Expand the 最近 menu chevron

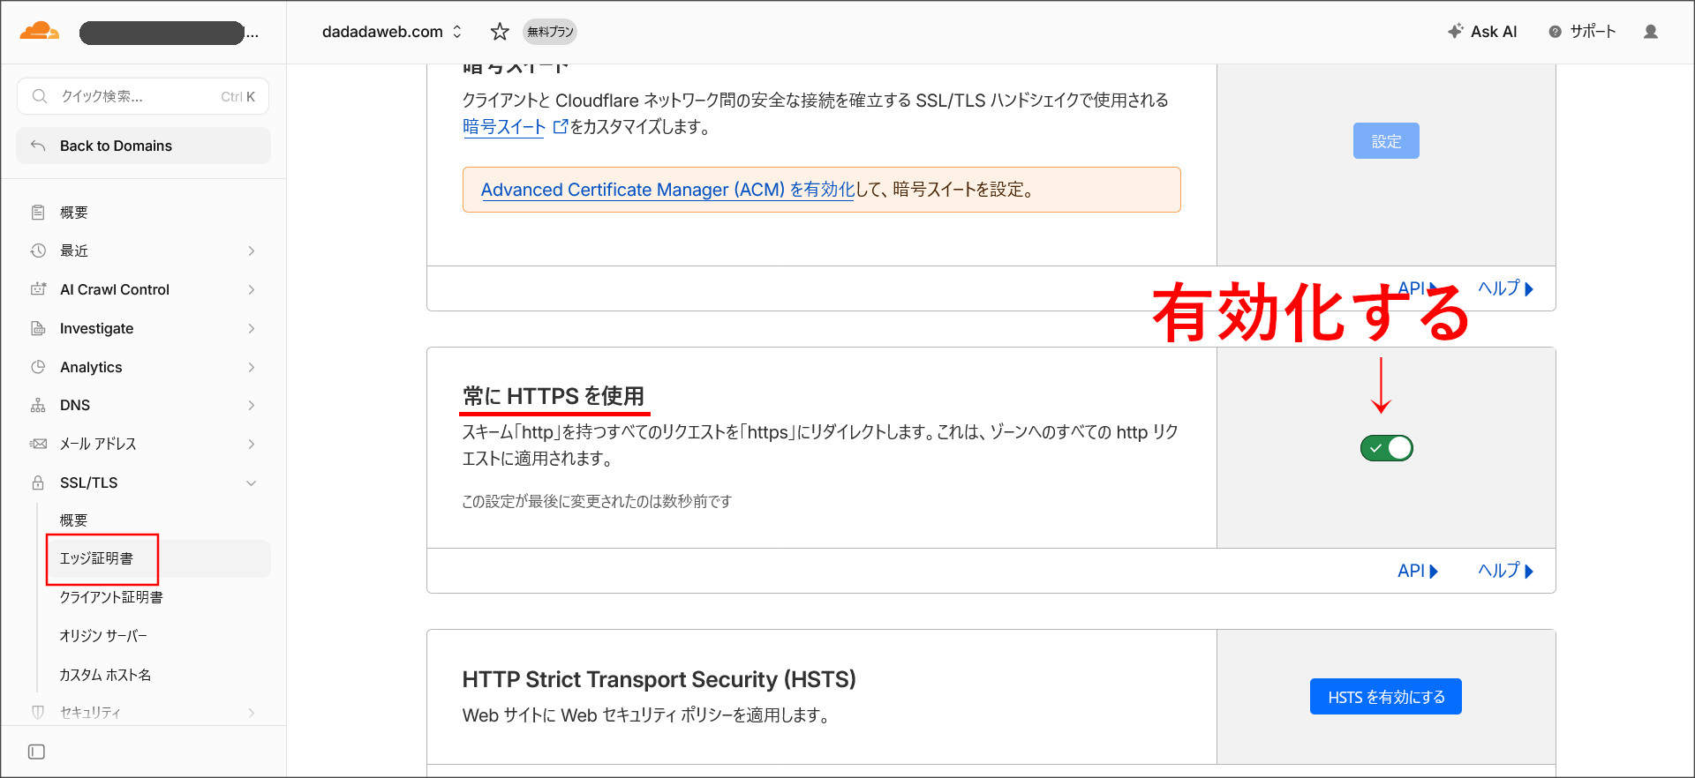coord(252,251)
